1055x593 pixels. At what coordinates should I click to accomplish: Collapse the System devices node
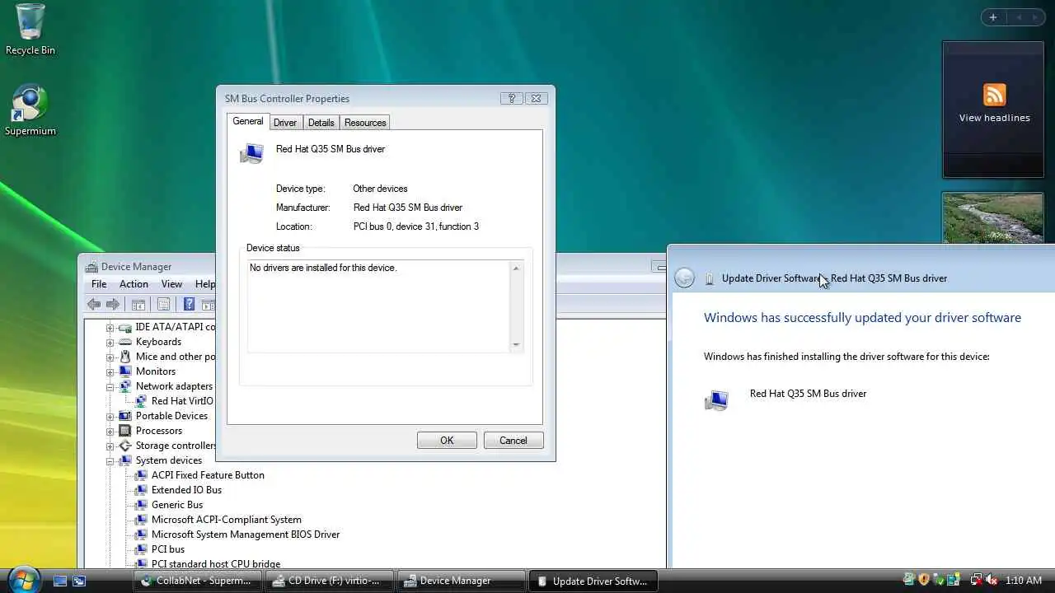(x=110, y=460)
